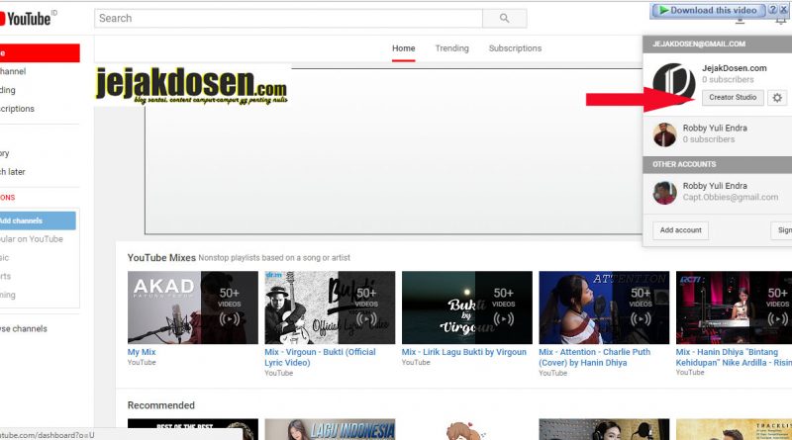Play all icon on My Mix thumbnail
This screenshot has height=440, width=792.
point(230,319)
